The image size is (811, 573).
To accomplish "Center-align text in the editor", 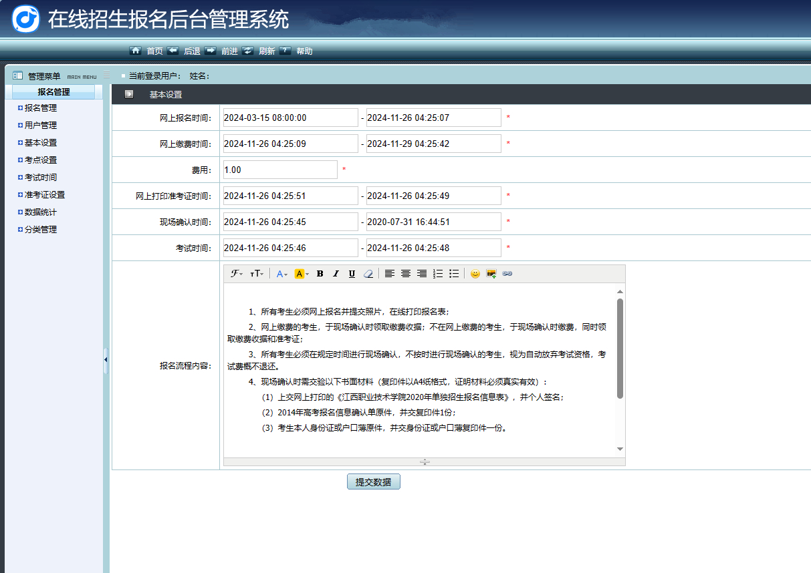I will point(406,274).
